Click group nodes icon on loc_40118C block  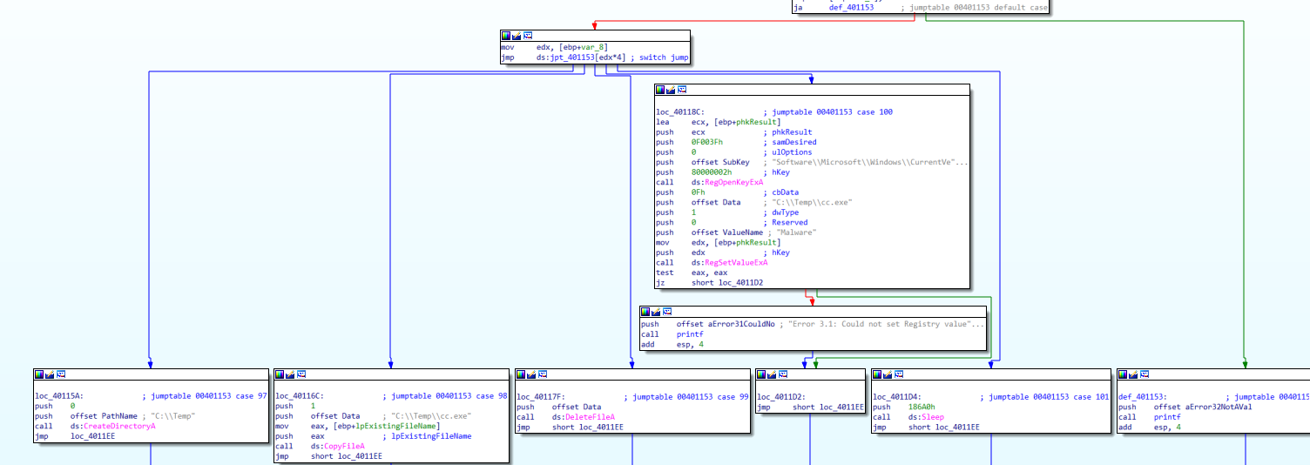(x=682, y=90)
